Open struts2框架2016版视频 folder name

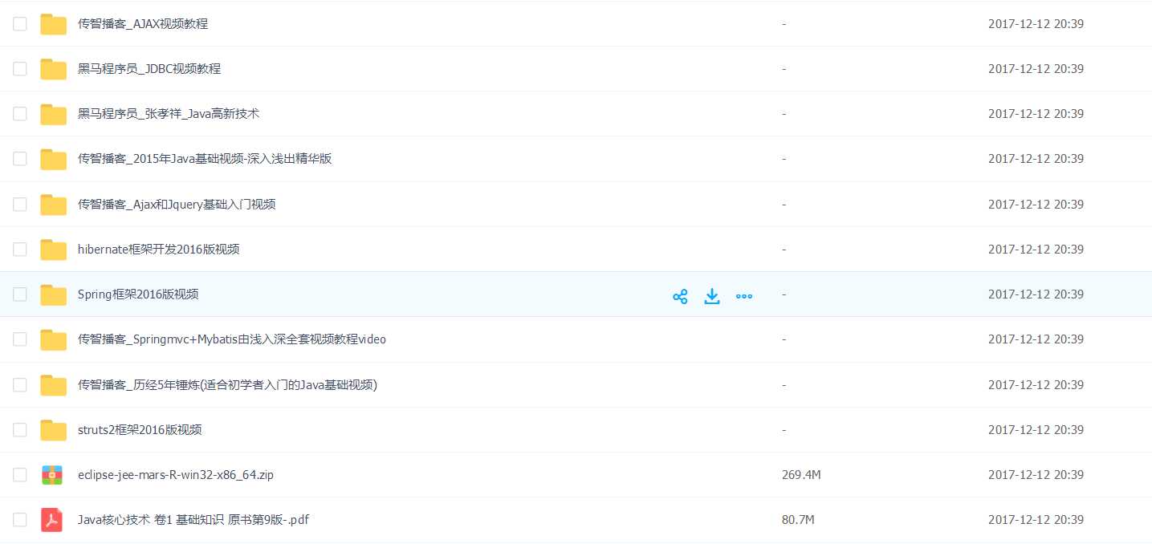click(140, 429)
